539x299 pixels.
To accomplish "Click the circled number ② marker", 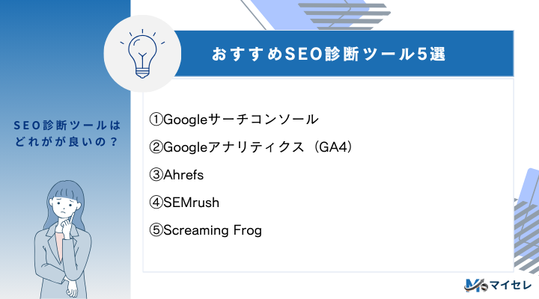I will click(x=156, y=147).
